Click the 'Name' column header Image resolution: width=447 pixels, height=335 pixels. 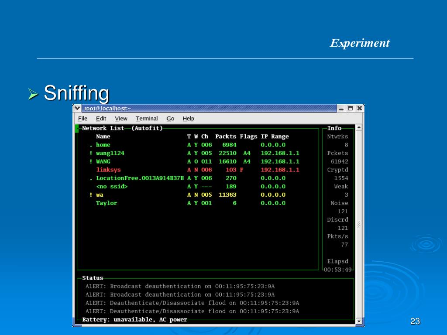click(103, 137)
